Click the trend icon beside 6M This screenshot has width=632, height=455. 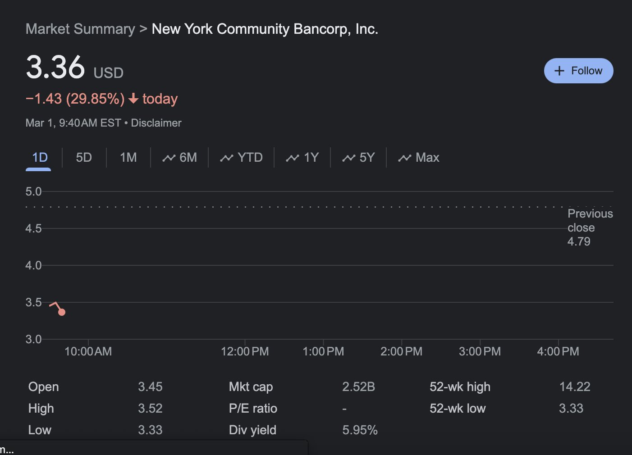[169, 158]
